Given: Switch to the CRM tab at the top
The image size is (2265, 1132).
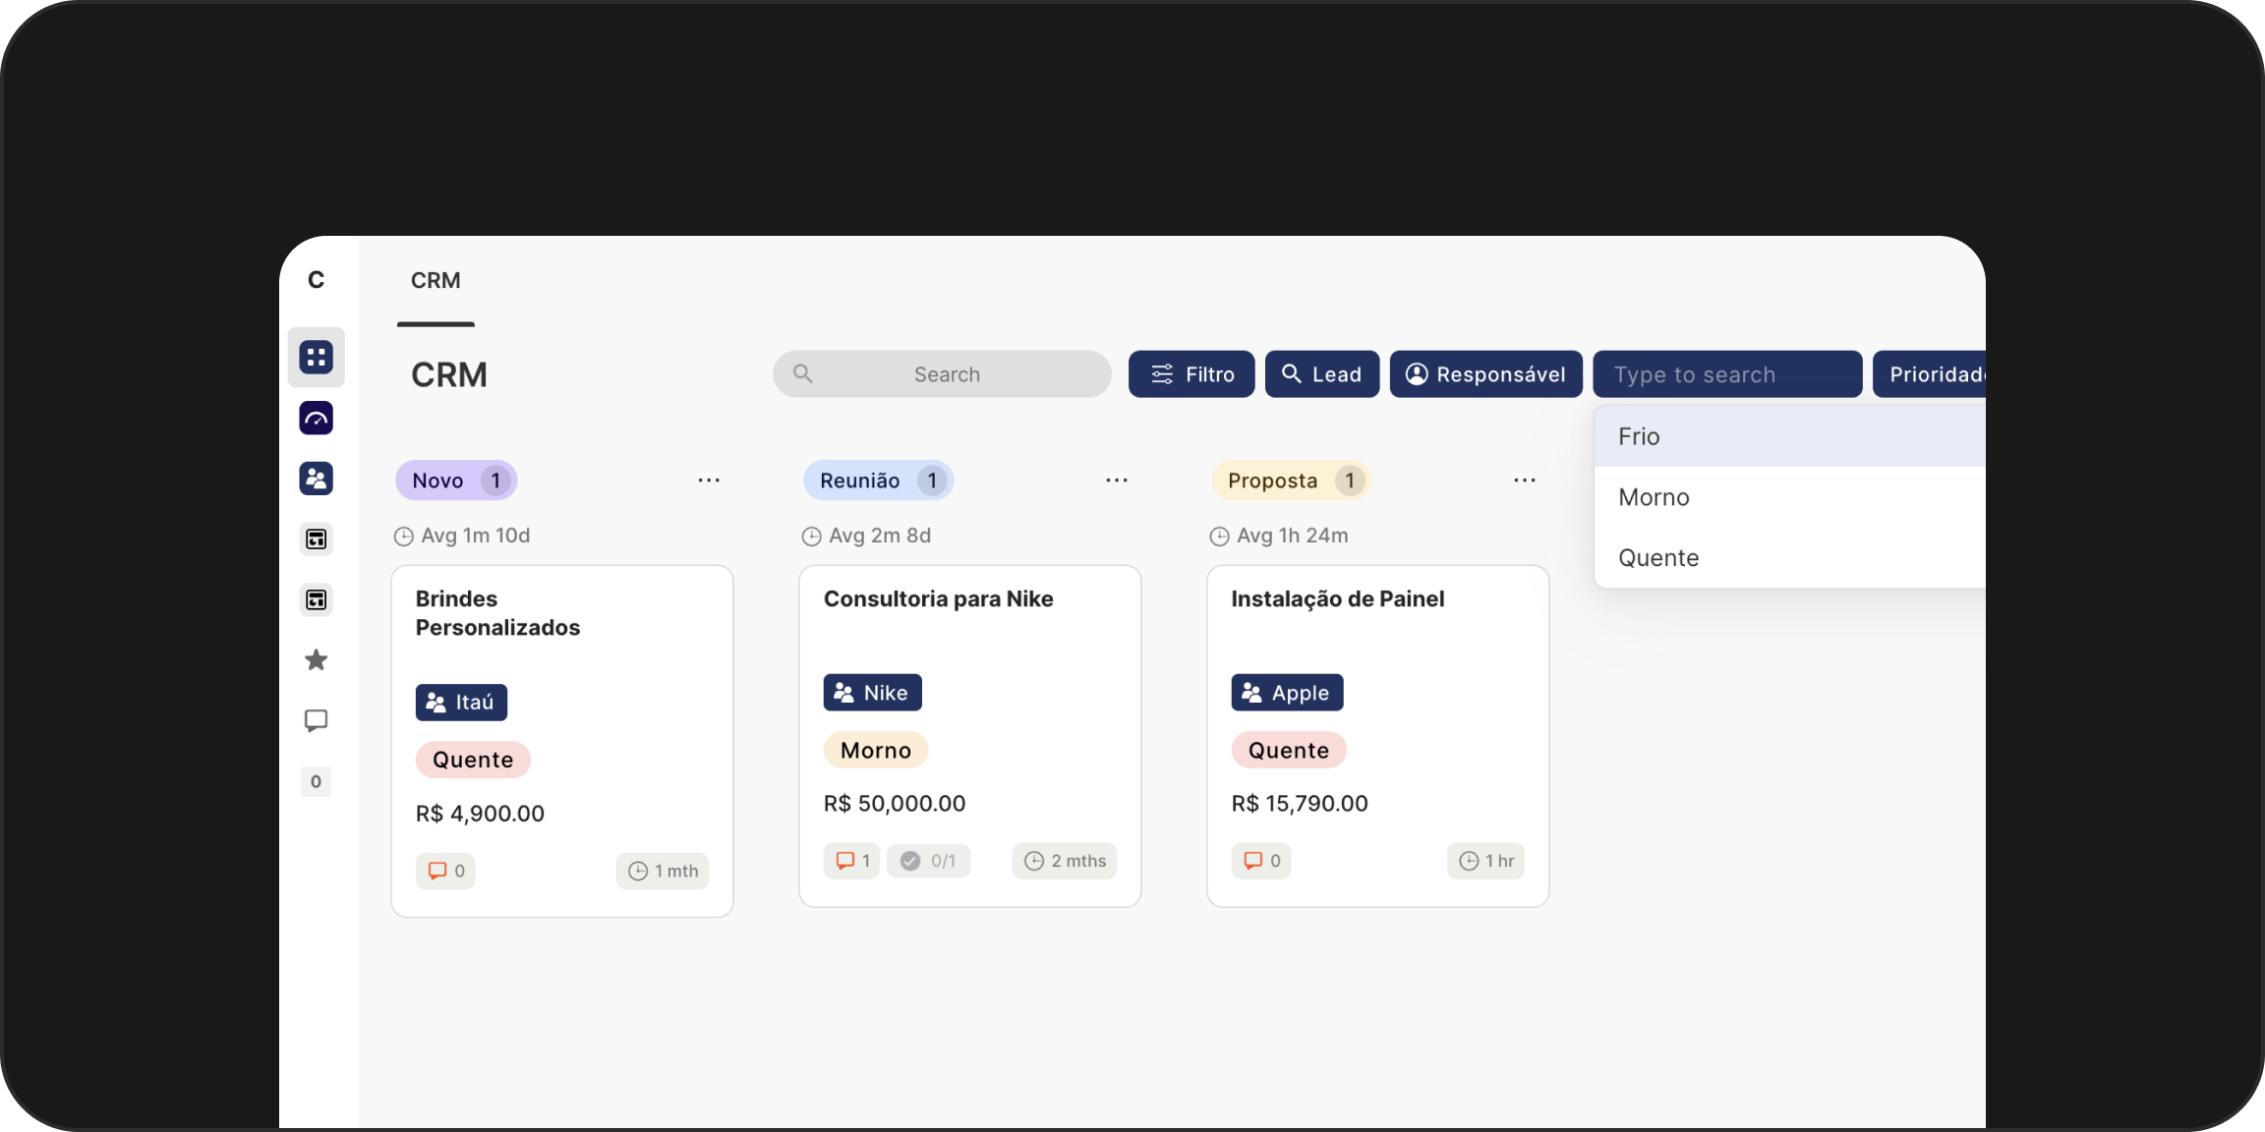Looking at the screenshot, I should pos(436,280).
